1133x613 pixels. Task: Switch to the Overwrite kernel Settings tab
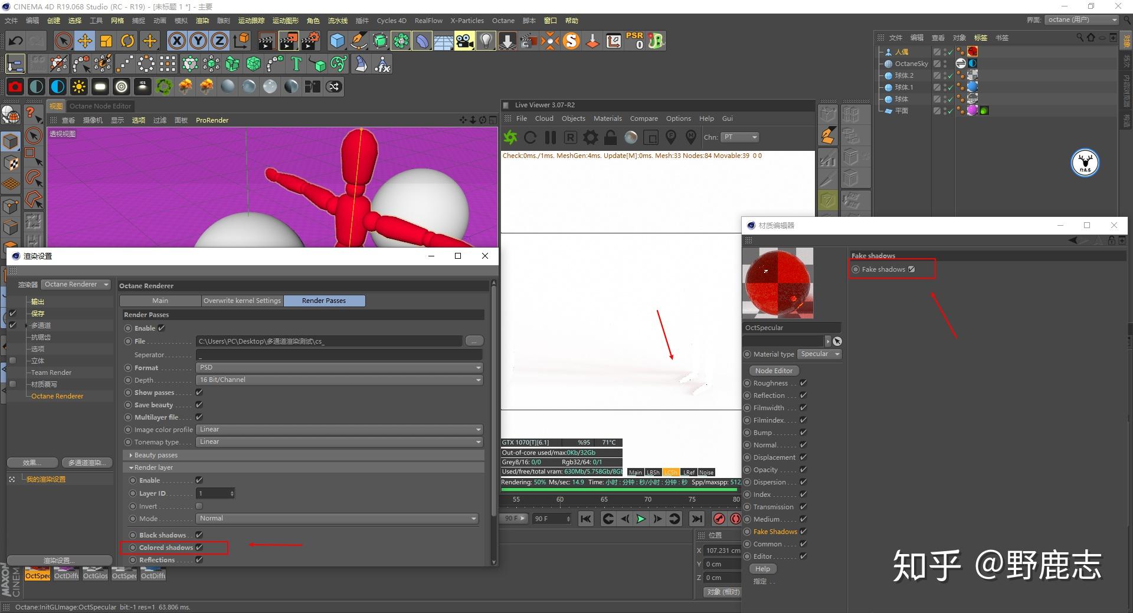point(242,301)
